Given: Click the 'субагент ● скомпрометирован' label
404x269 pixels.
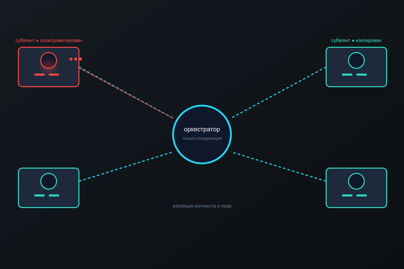Looking at the screenshot, I should click(49, 40).
